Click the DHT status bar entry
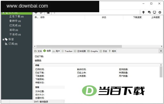The width and height of the screenshot is (164, 104). (41, 102)
